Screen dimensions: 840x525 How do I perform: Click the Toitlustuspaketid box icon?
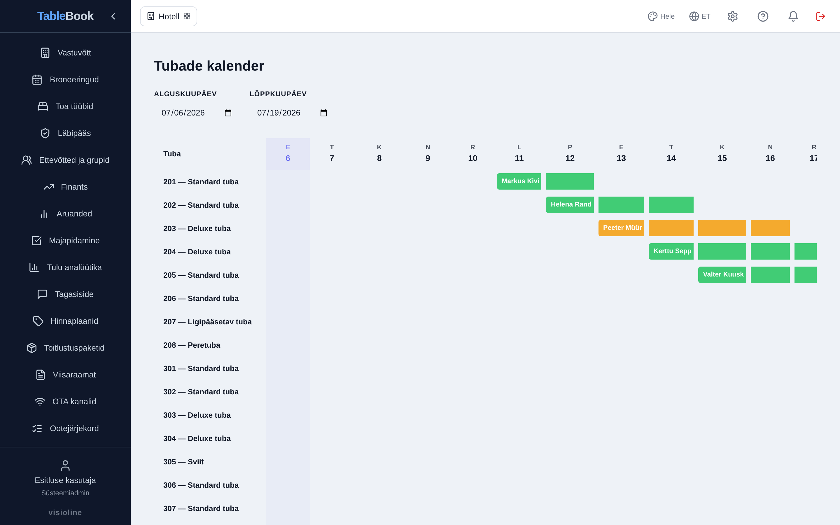tap(32, 348)
